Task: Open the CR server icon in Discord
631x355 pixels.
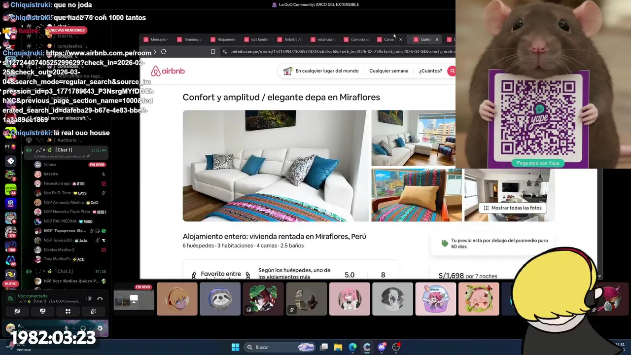Action: pyautogui.click(x=10, y=203)
